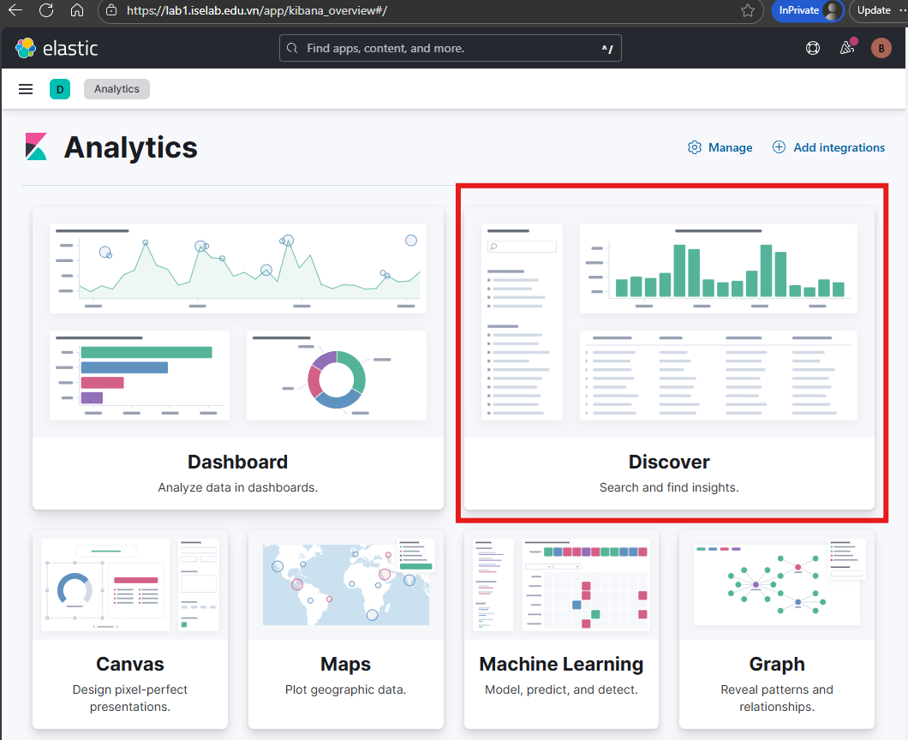Open the Graph app thumbnail
Viewport: 908px width, 740px height.
(776, 584)
